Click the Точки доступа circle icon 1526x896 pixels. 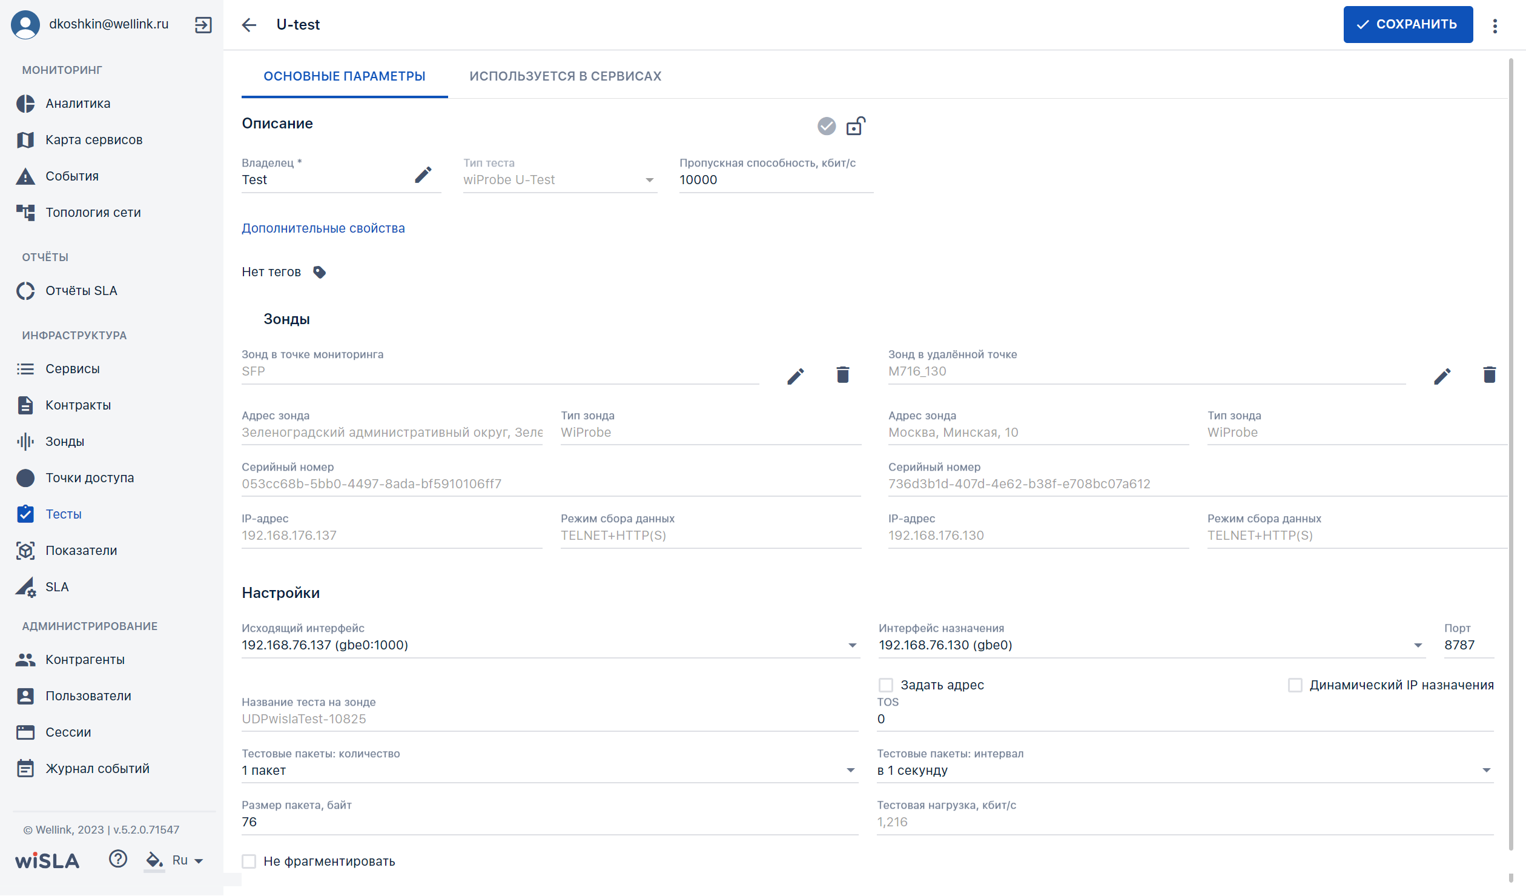[25, 478]
